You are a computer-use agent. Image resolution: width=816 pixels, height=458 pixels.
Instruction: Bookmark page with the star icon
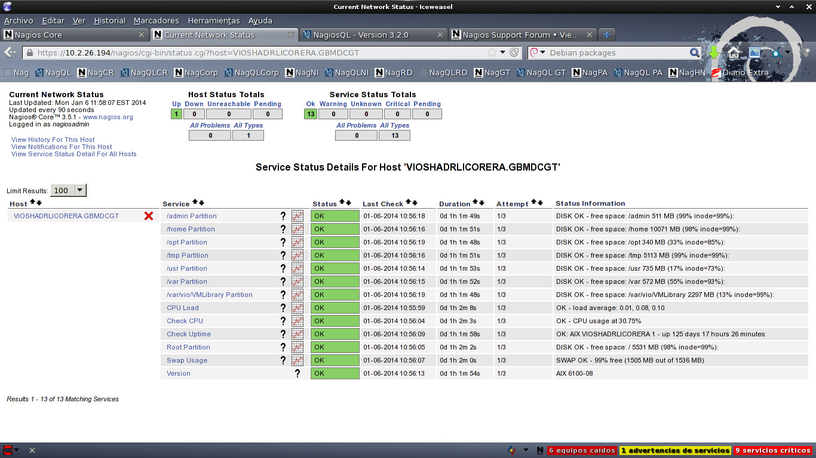pos(492,52)
